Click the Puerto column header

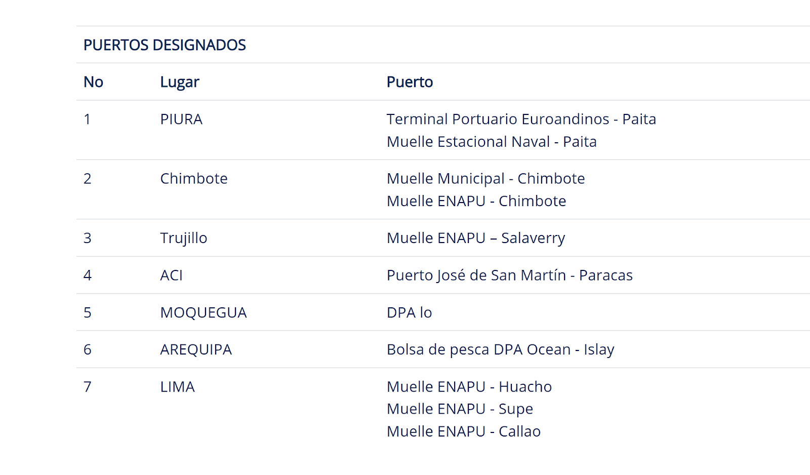pyautogui.click(x=410, y=82)
